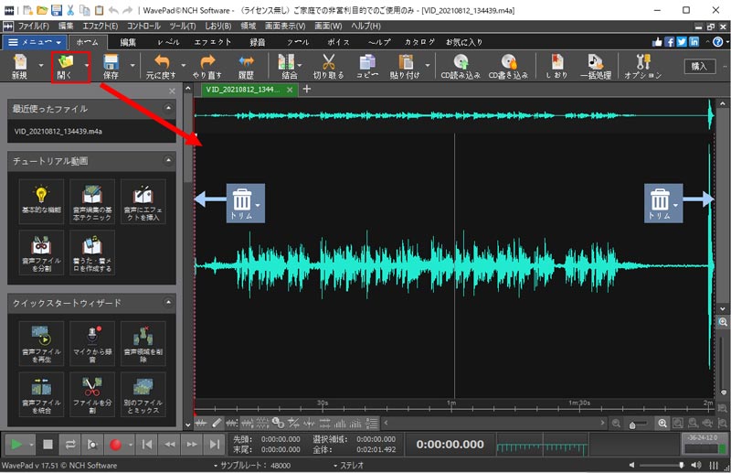Collapse the チュートリアル動画 section
731x473 pixels.
coord(169,160)
